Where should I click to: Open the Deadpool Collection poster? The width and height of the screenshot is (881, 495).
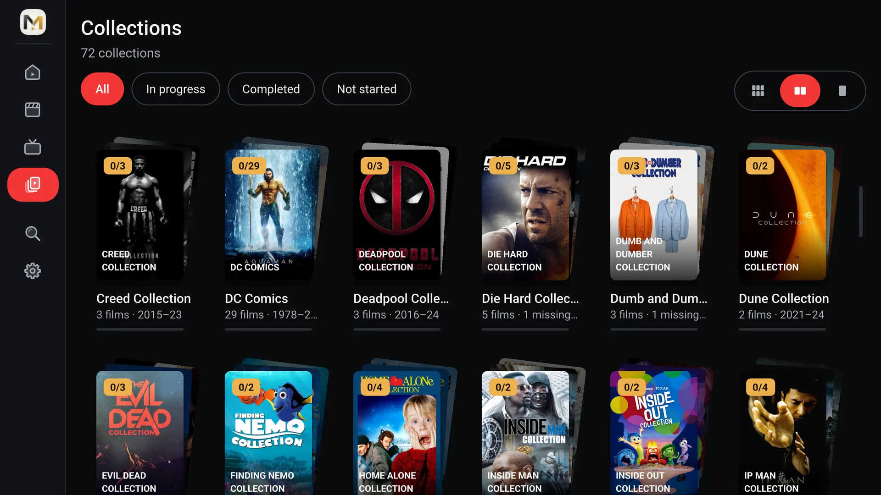[397, 214]
